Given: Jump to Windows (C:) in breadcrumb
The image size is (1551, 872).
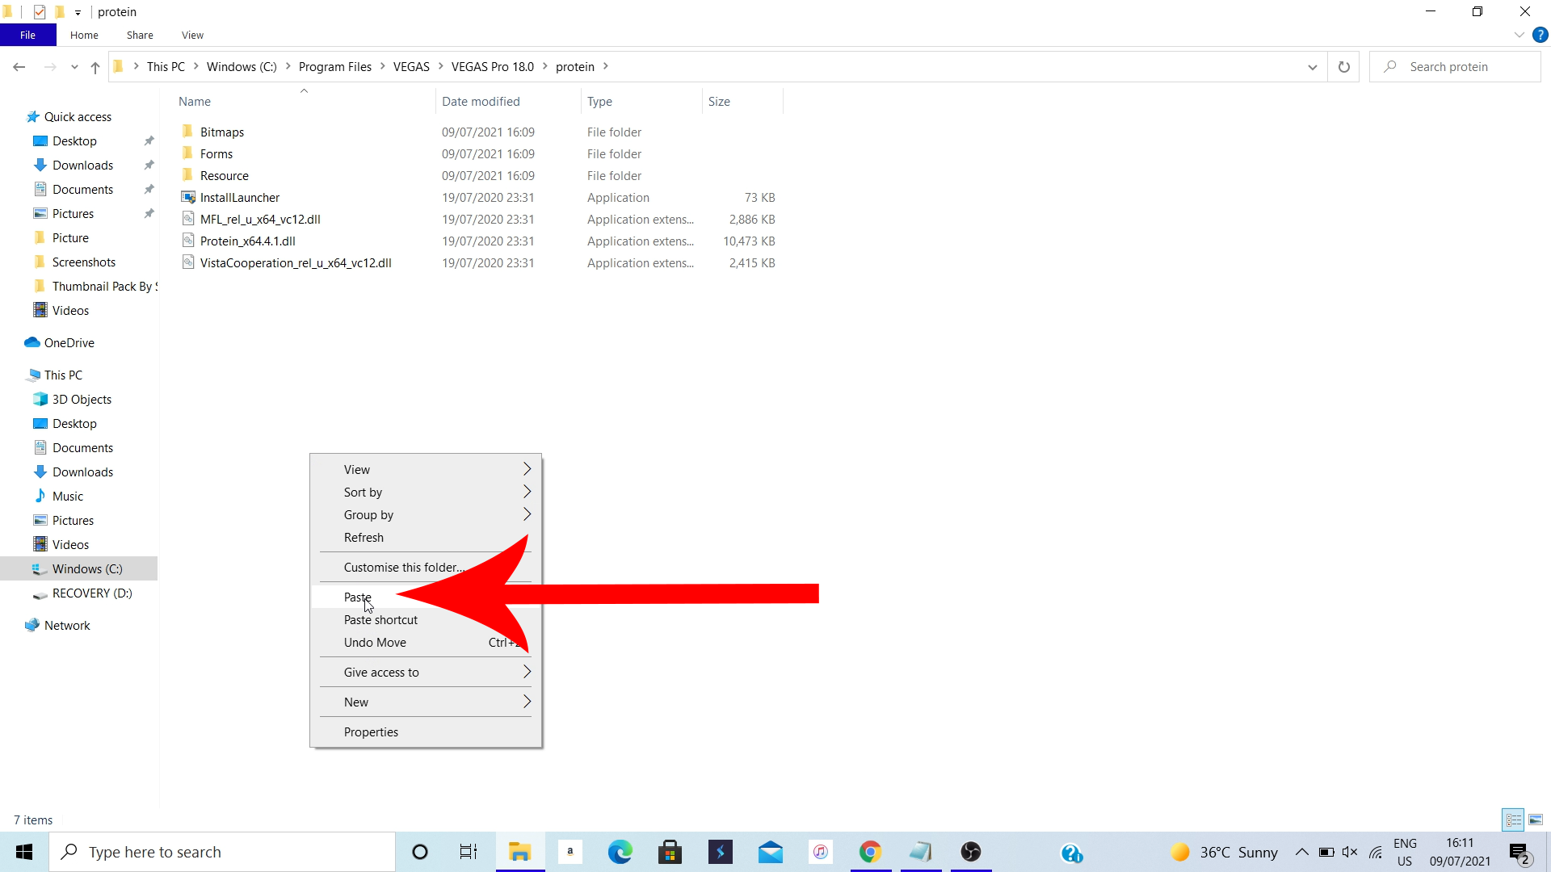Looking at the screenshot, I should click(x=242, y=67).
